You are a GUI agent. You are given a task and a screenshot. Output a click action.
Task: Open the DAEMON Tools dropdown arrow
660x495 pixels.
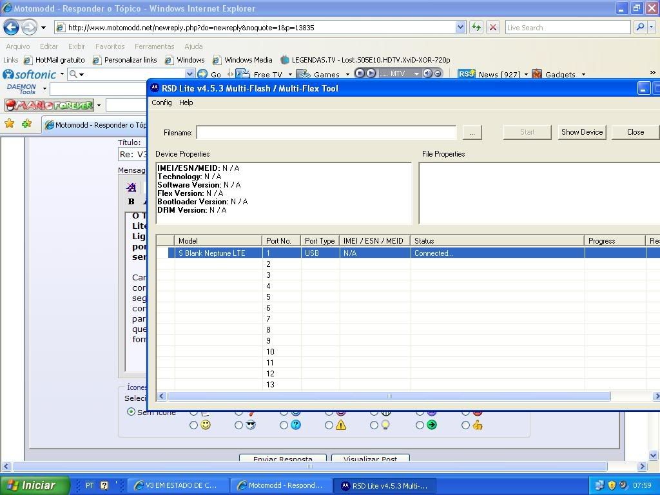tap(44, 88)
